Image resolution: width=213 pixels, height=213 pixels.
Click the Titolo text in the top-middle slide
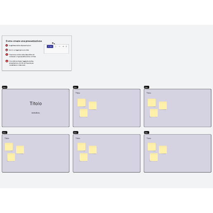tap(78, 93)
